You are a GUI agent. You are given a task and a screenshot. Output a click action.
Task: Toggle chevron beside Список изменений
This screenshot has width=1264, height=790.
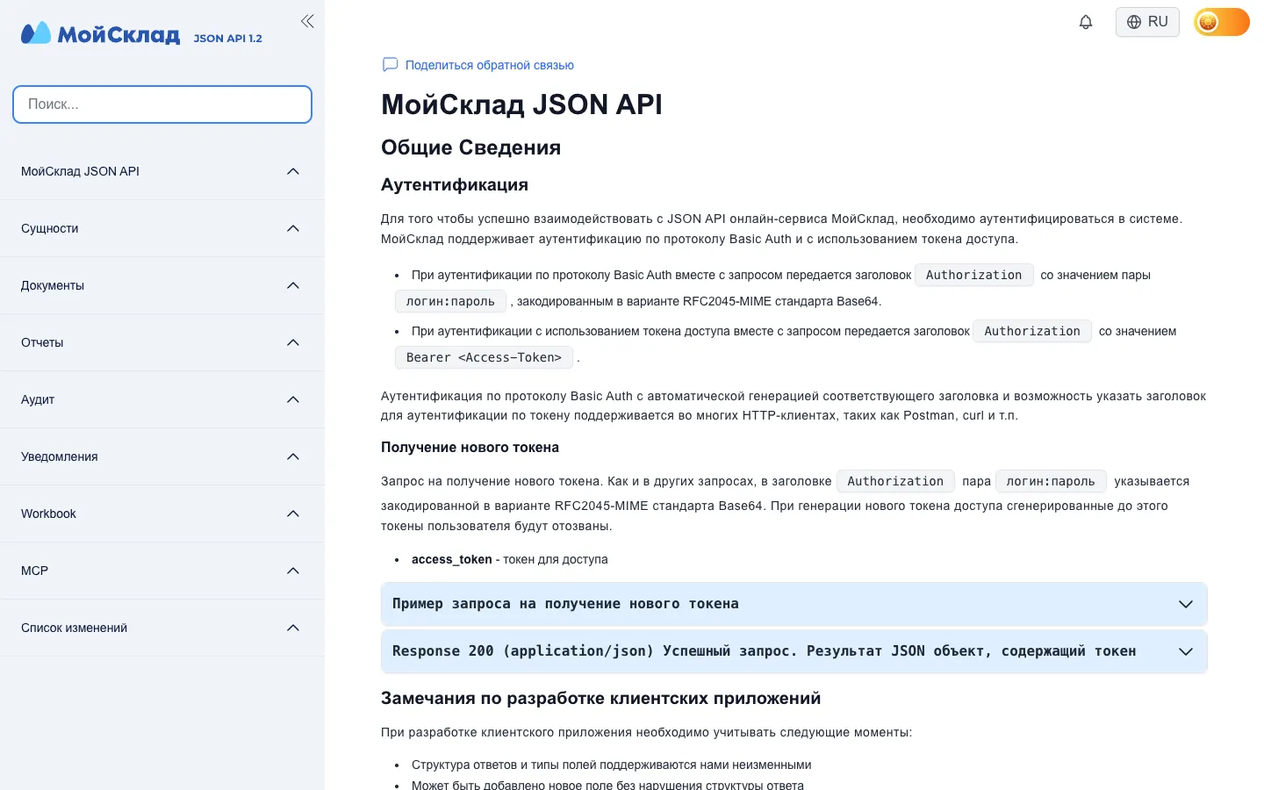point(293,628)
